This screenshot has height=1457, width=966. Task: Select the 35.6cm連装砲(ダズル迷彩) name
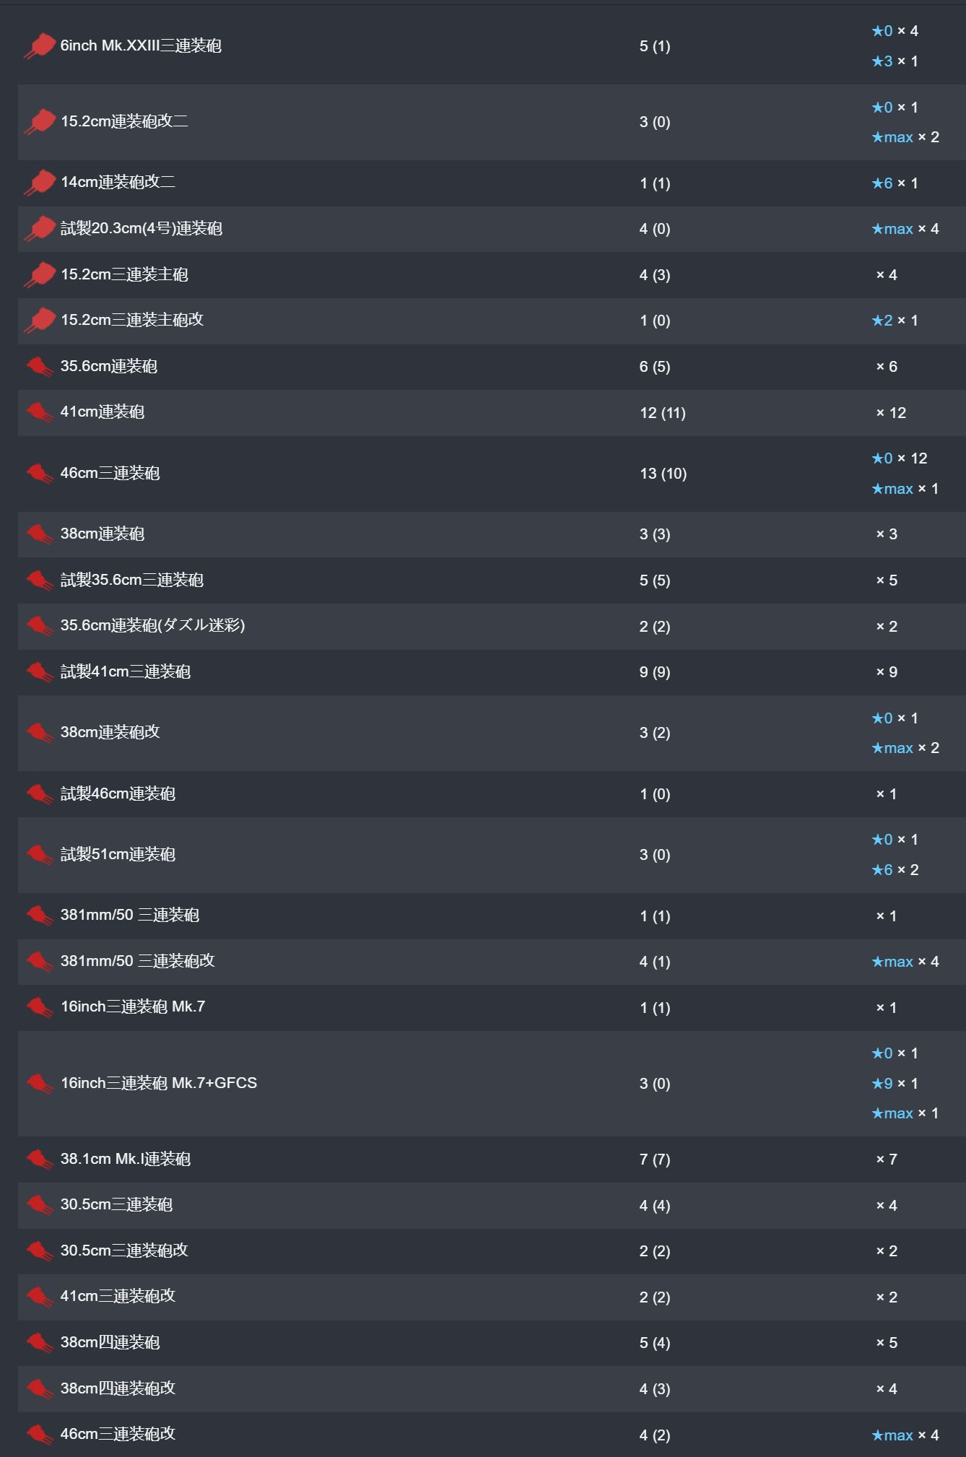pyautogui.click(x=153, y=625)
